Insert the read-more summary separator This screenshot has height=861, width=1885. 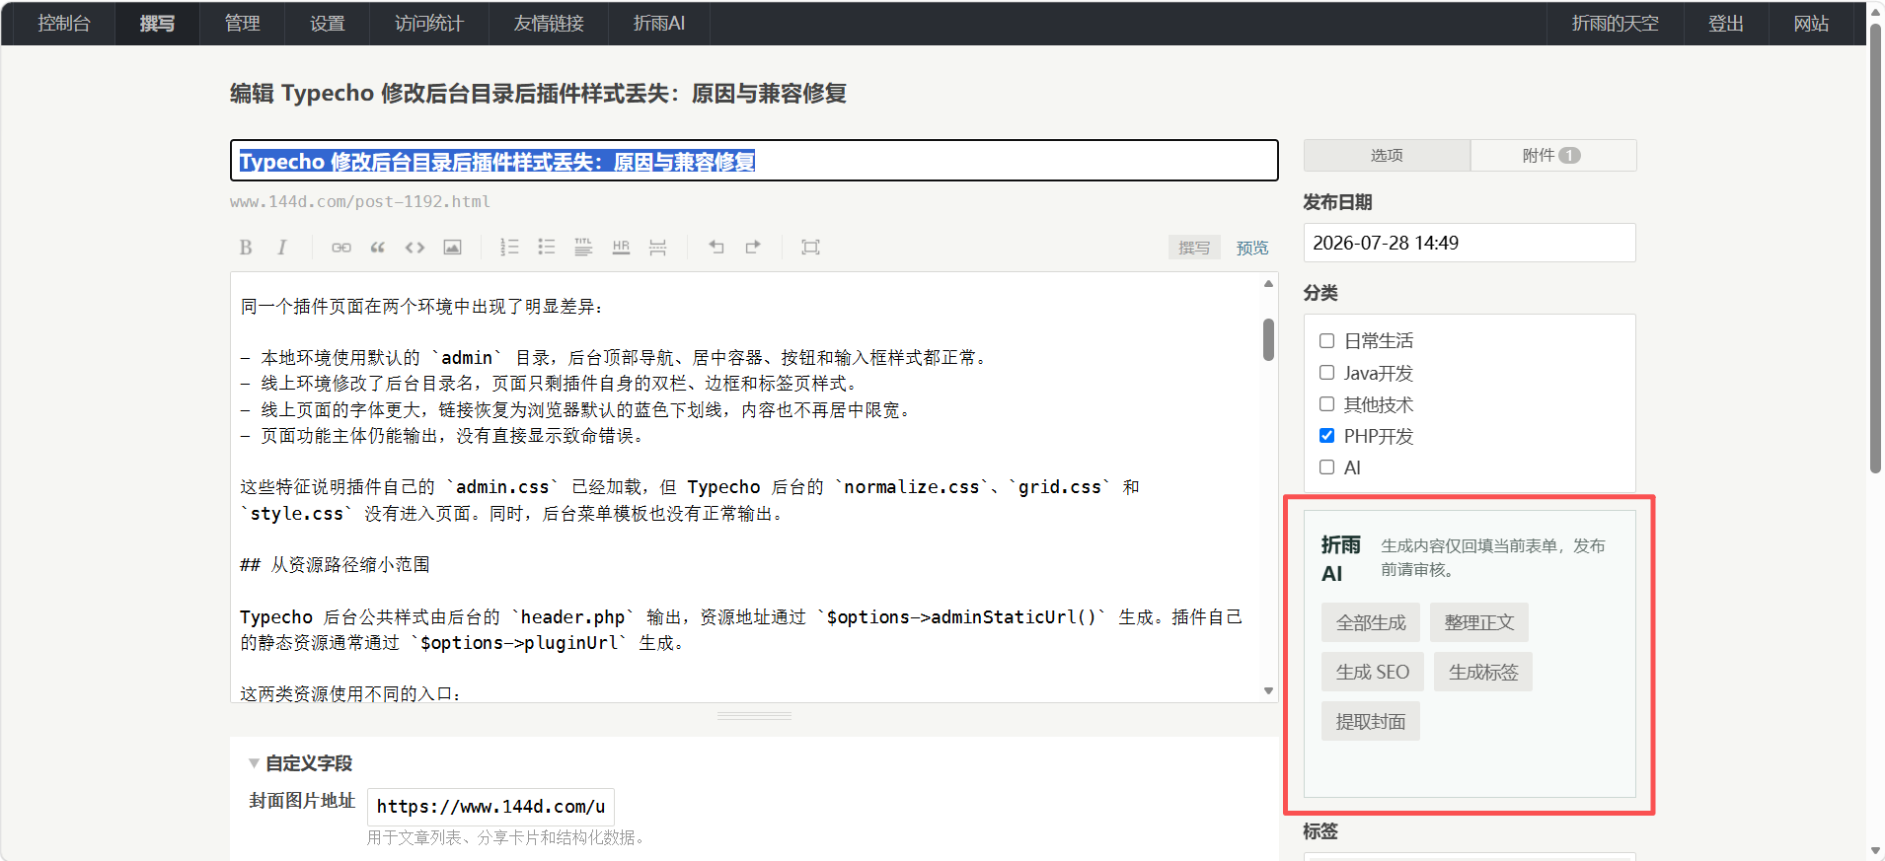pyautogui.click(x=657, y=248)
